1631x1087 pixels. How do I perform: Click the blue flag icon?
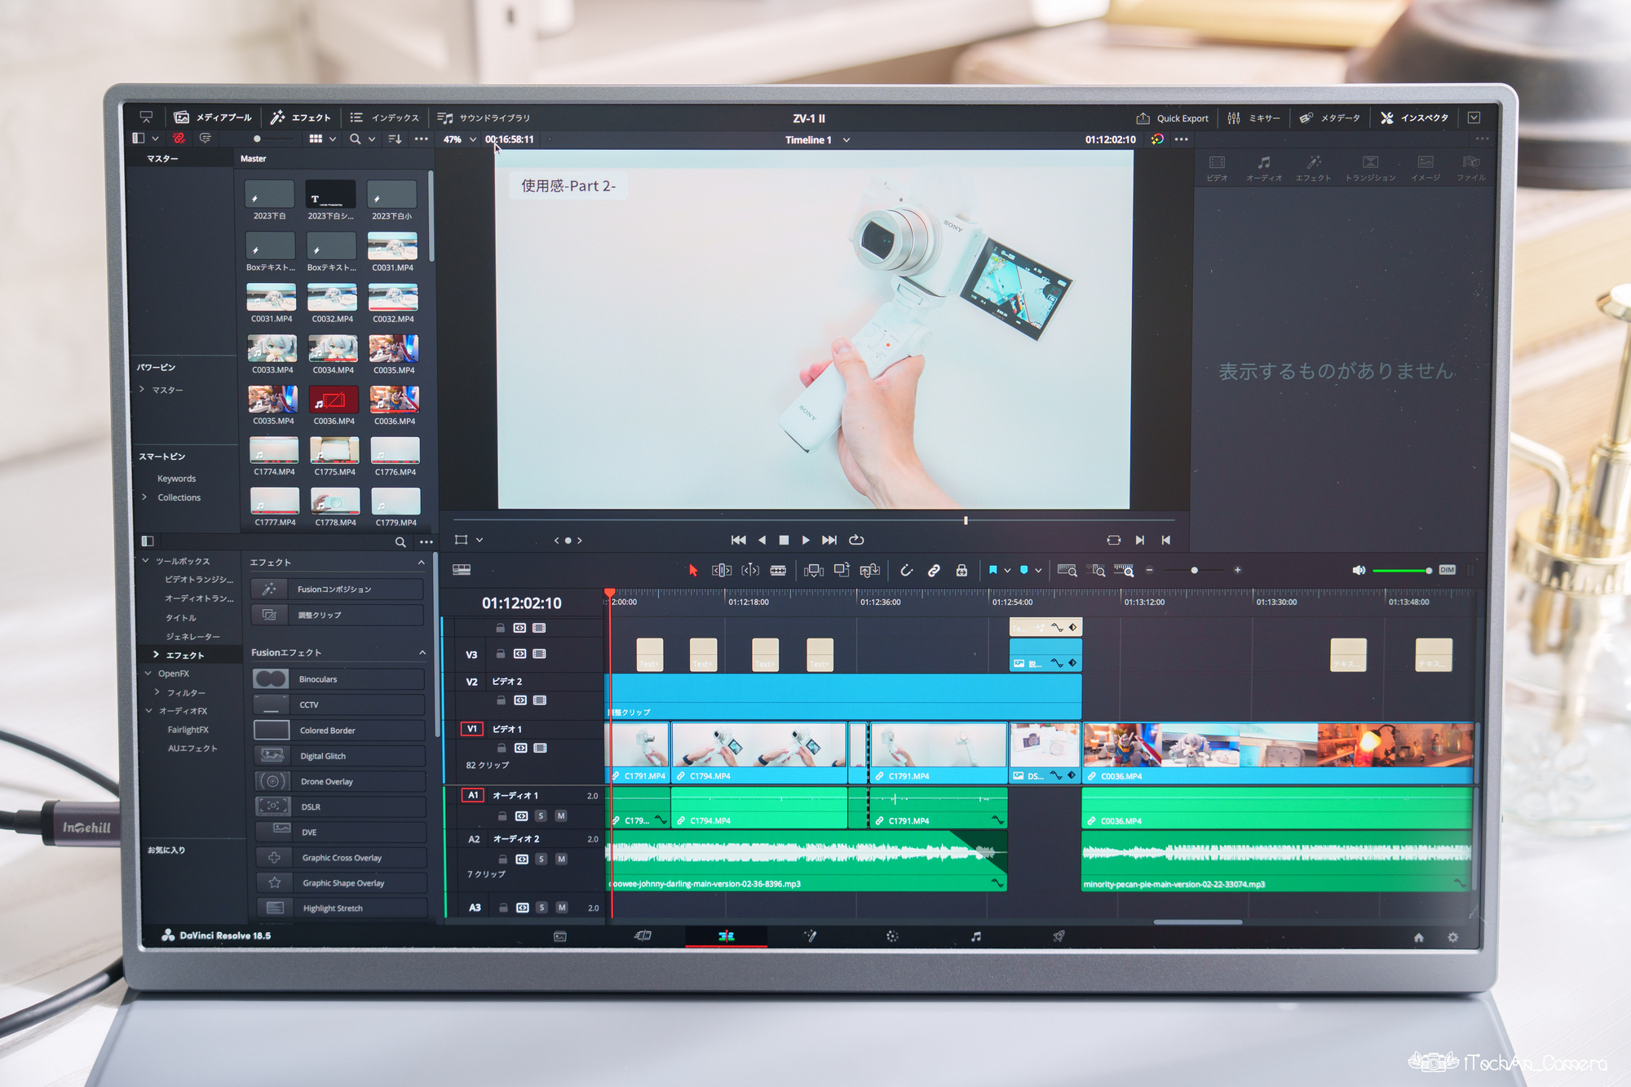(992, 570)
